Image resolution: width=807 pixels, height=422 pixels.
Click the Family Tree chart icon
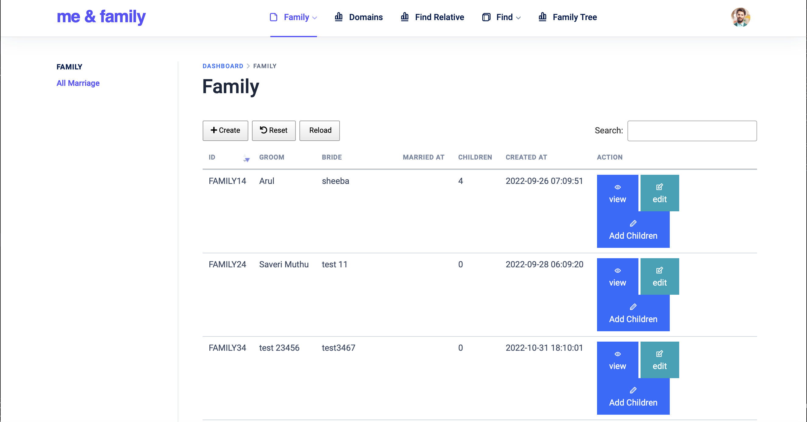click(x=543, y=17)
